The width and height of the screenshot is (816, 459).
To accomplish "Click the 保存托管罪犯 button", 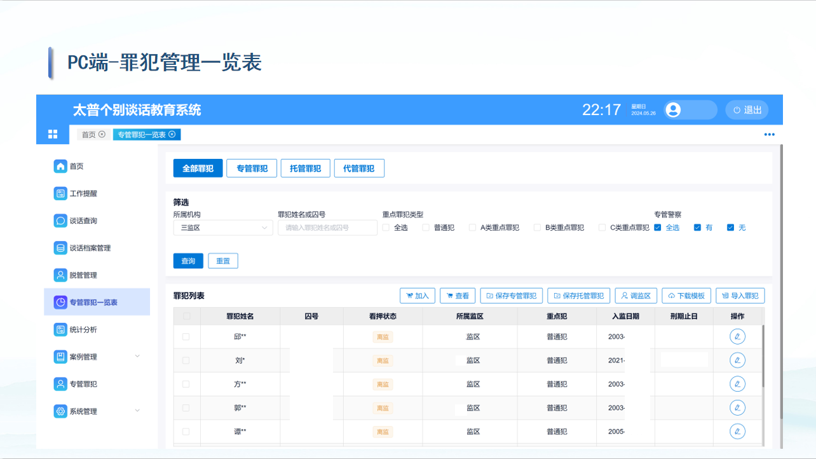I will 579,296.
